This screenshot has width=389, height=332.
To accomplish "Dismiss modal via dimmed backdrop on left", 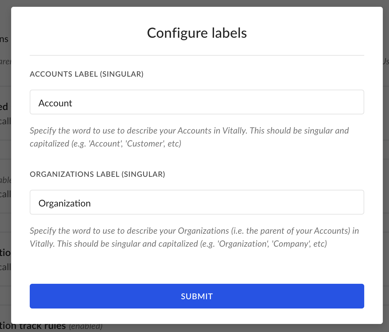I will tap(5, 155).
